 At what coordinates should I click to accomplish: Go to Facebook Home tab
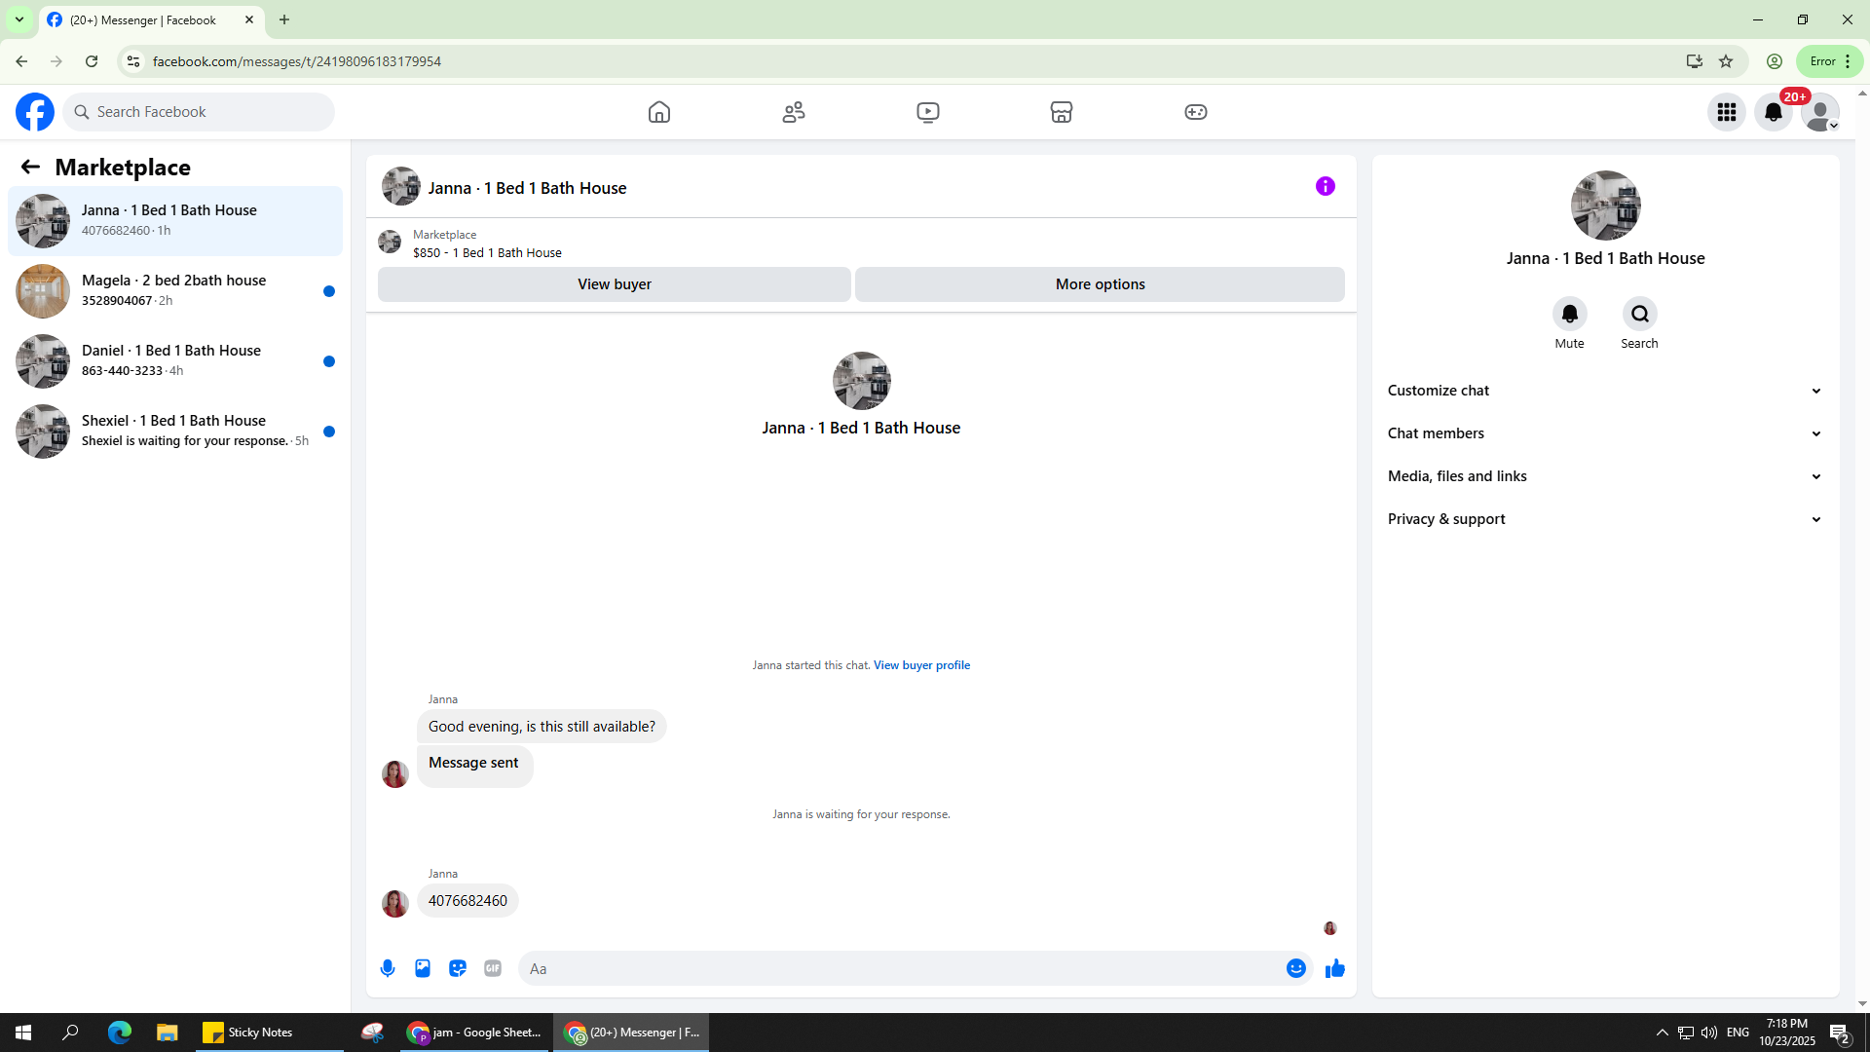[659, 112]
